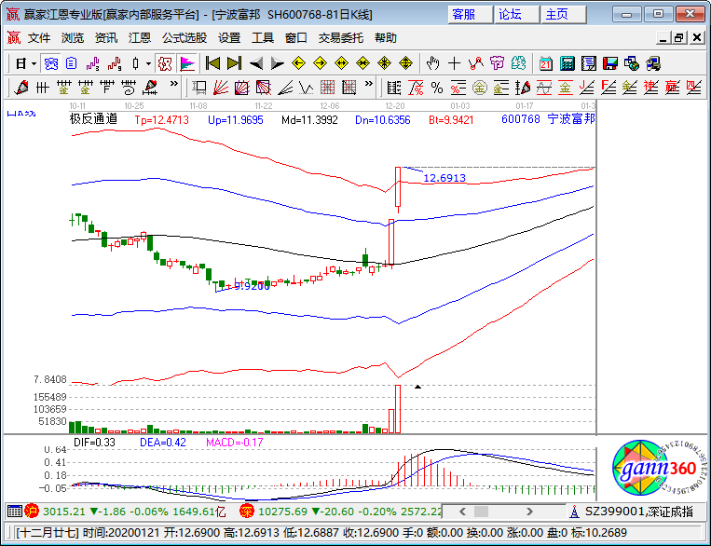Click the blue clipboard info icon
711x546 pixels.
pyautogui.click(x=71, y=64)
